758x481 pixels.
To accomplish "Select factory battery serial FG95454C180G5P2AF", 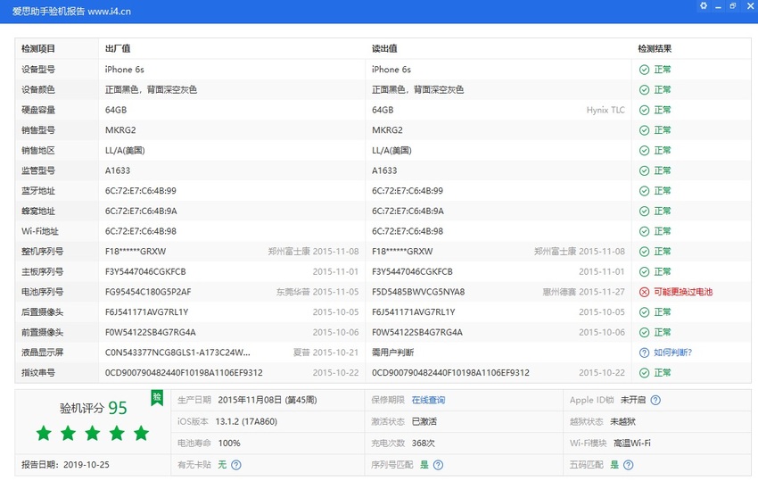I will point(148,293).
